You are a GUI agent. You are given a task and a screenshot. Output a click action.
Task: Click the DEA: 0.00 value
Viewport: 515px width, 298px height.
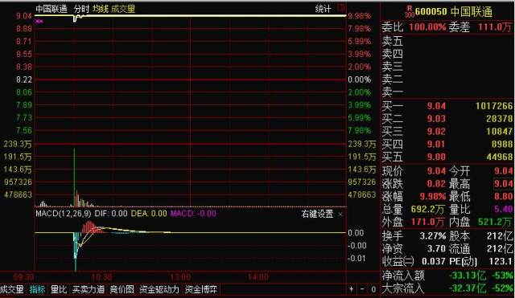point(149,214)
